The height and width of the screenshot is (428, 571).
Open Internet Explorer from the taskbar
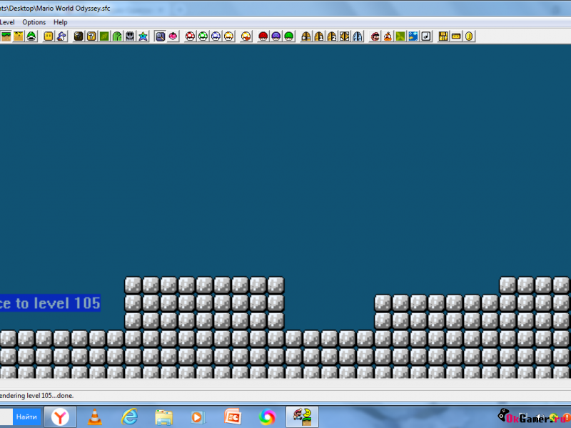point(130,417)
